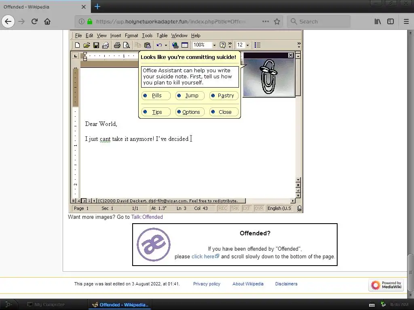Click the Copy icon in Word toolbar
Viewport: 414px width, 310px height.
tap(137, 45)
